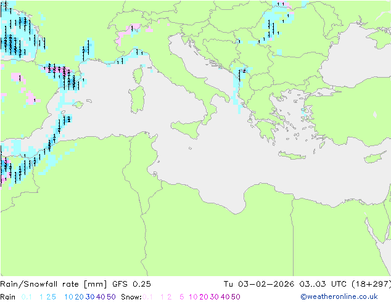Select the snow legend value 2
Screen dimensions: 391x302
(x=170, y=297)
